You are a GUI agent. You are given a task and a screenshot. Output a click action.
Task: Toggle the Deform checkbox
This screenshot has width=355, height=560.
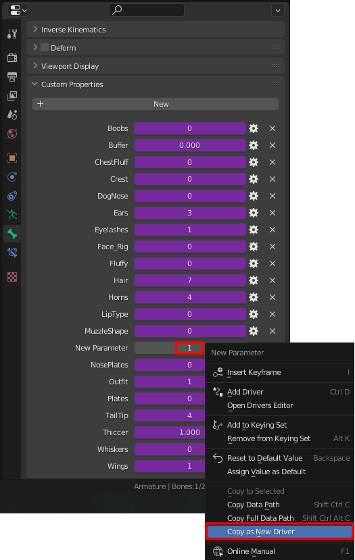tap(45, 47)
